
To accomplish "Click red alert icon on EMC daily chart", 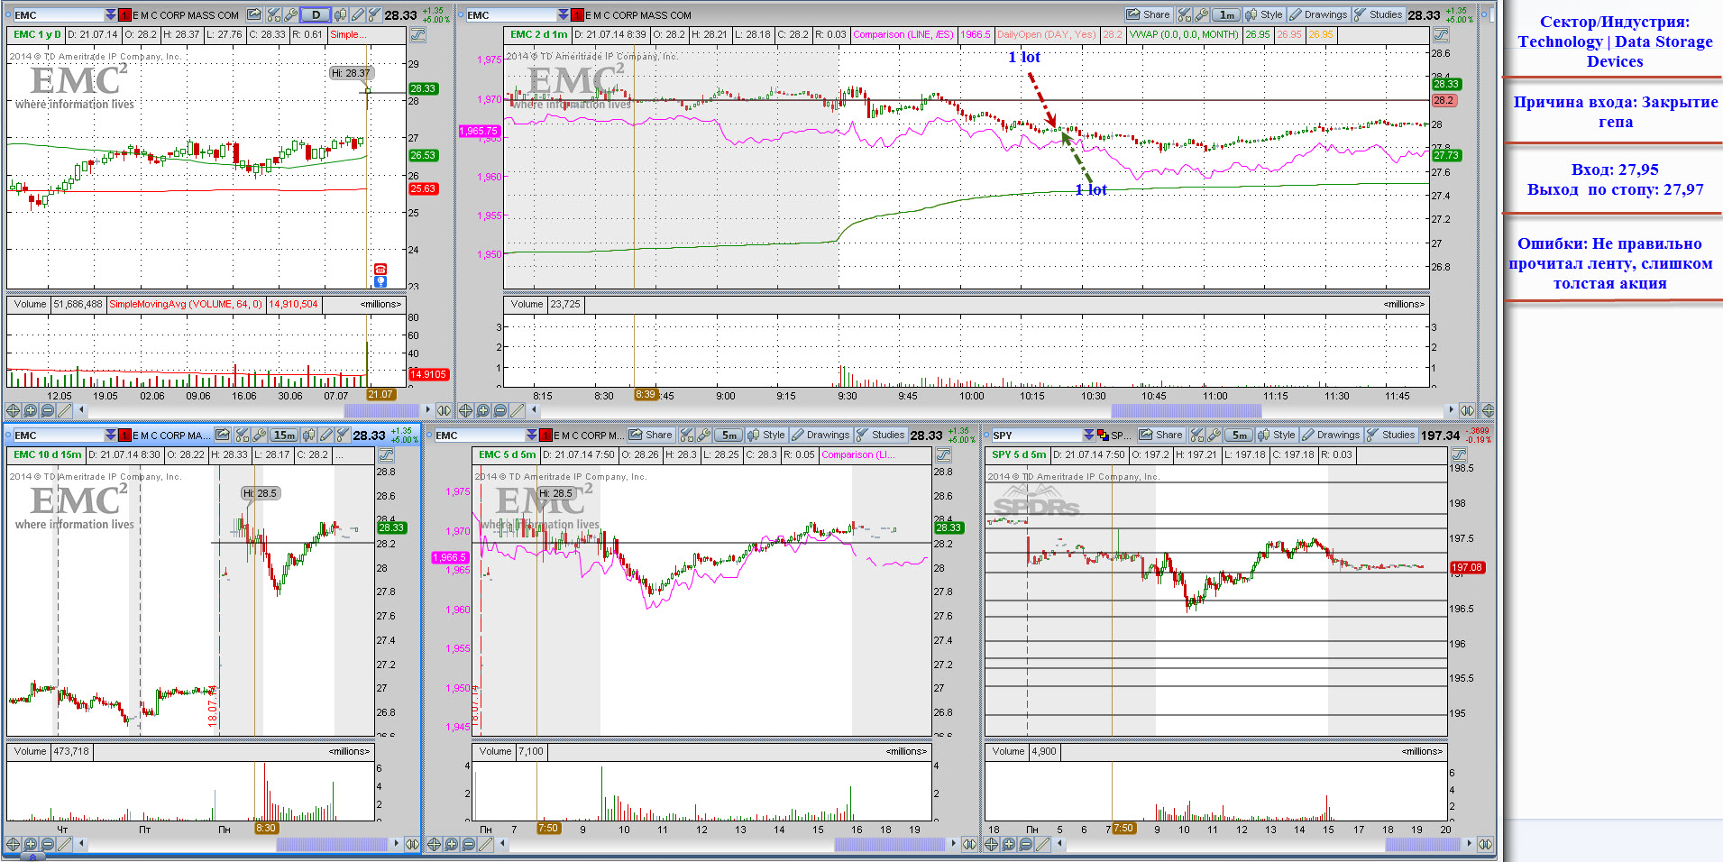I will pos(380,270).
